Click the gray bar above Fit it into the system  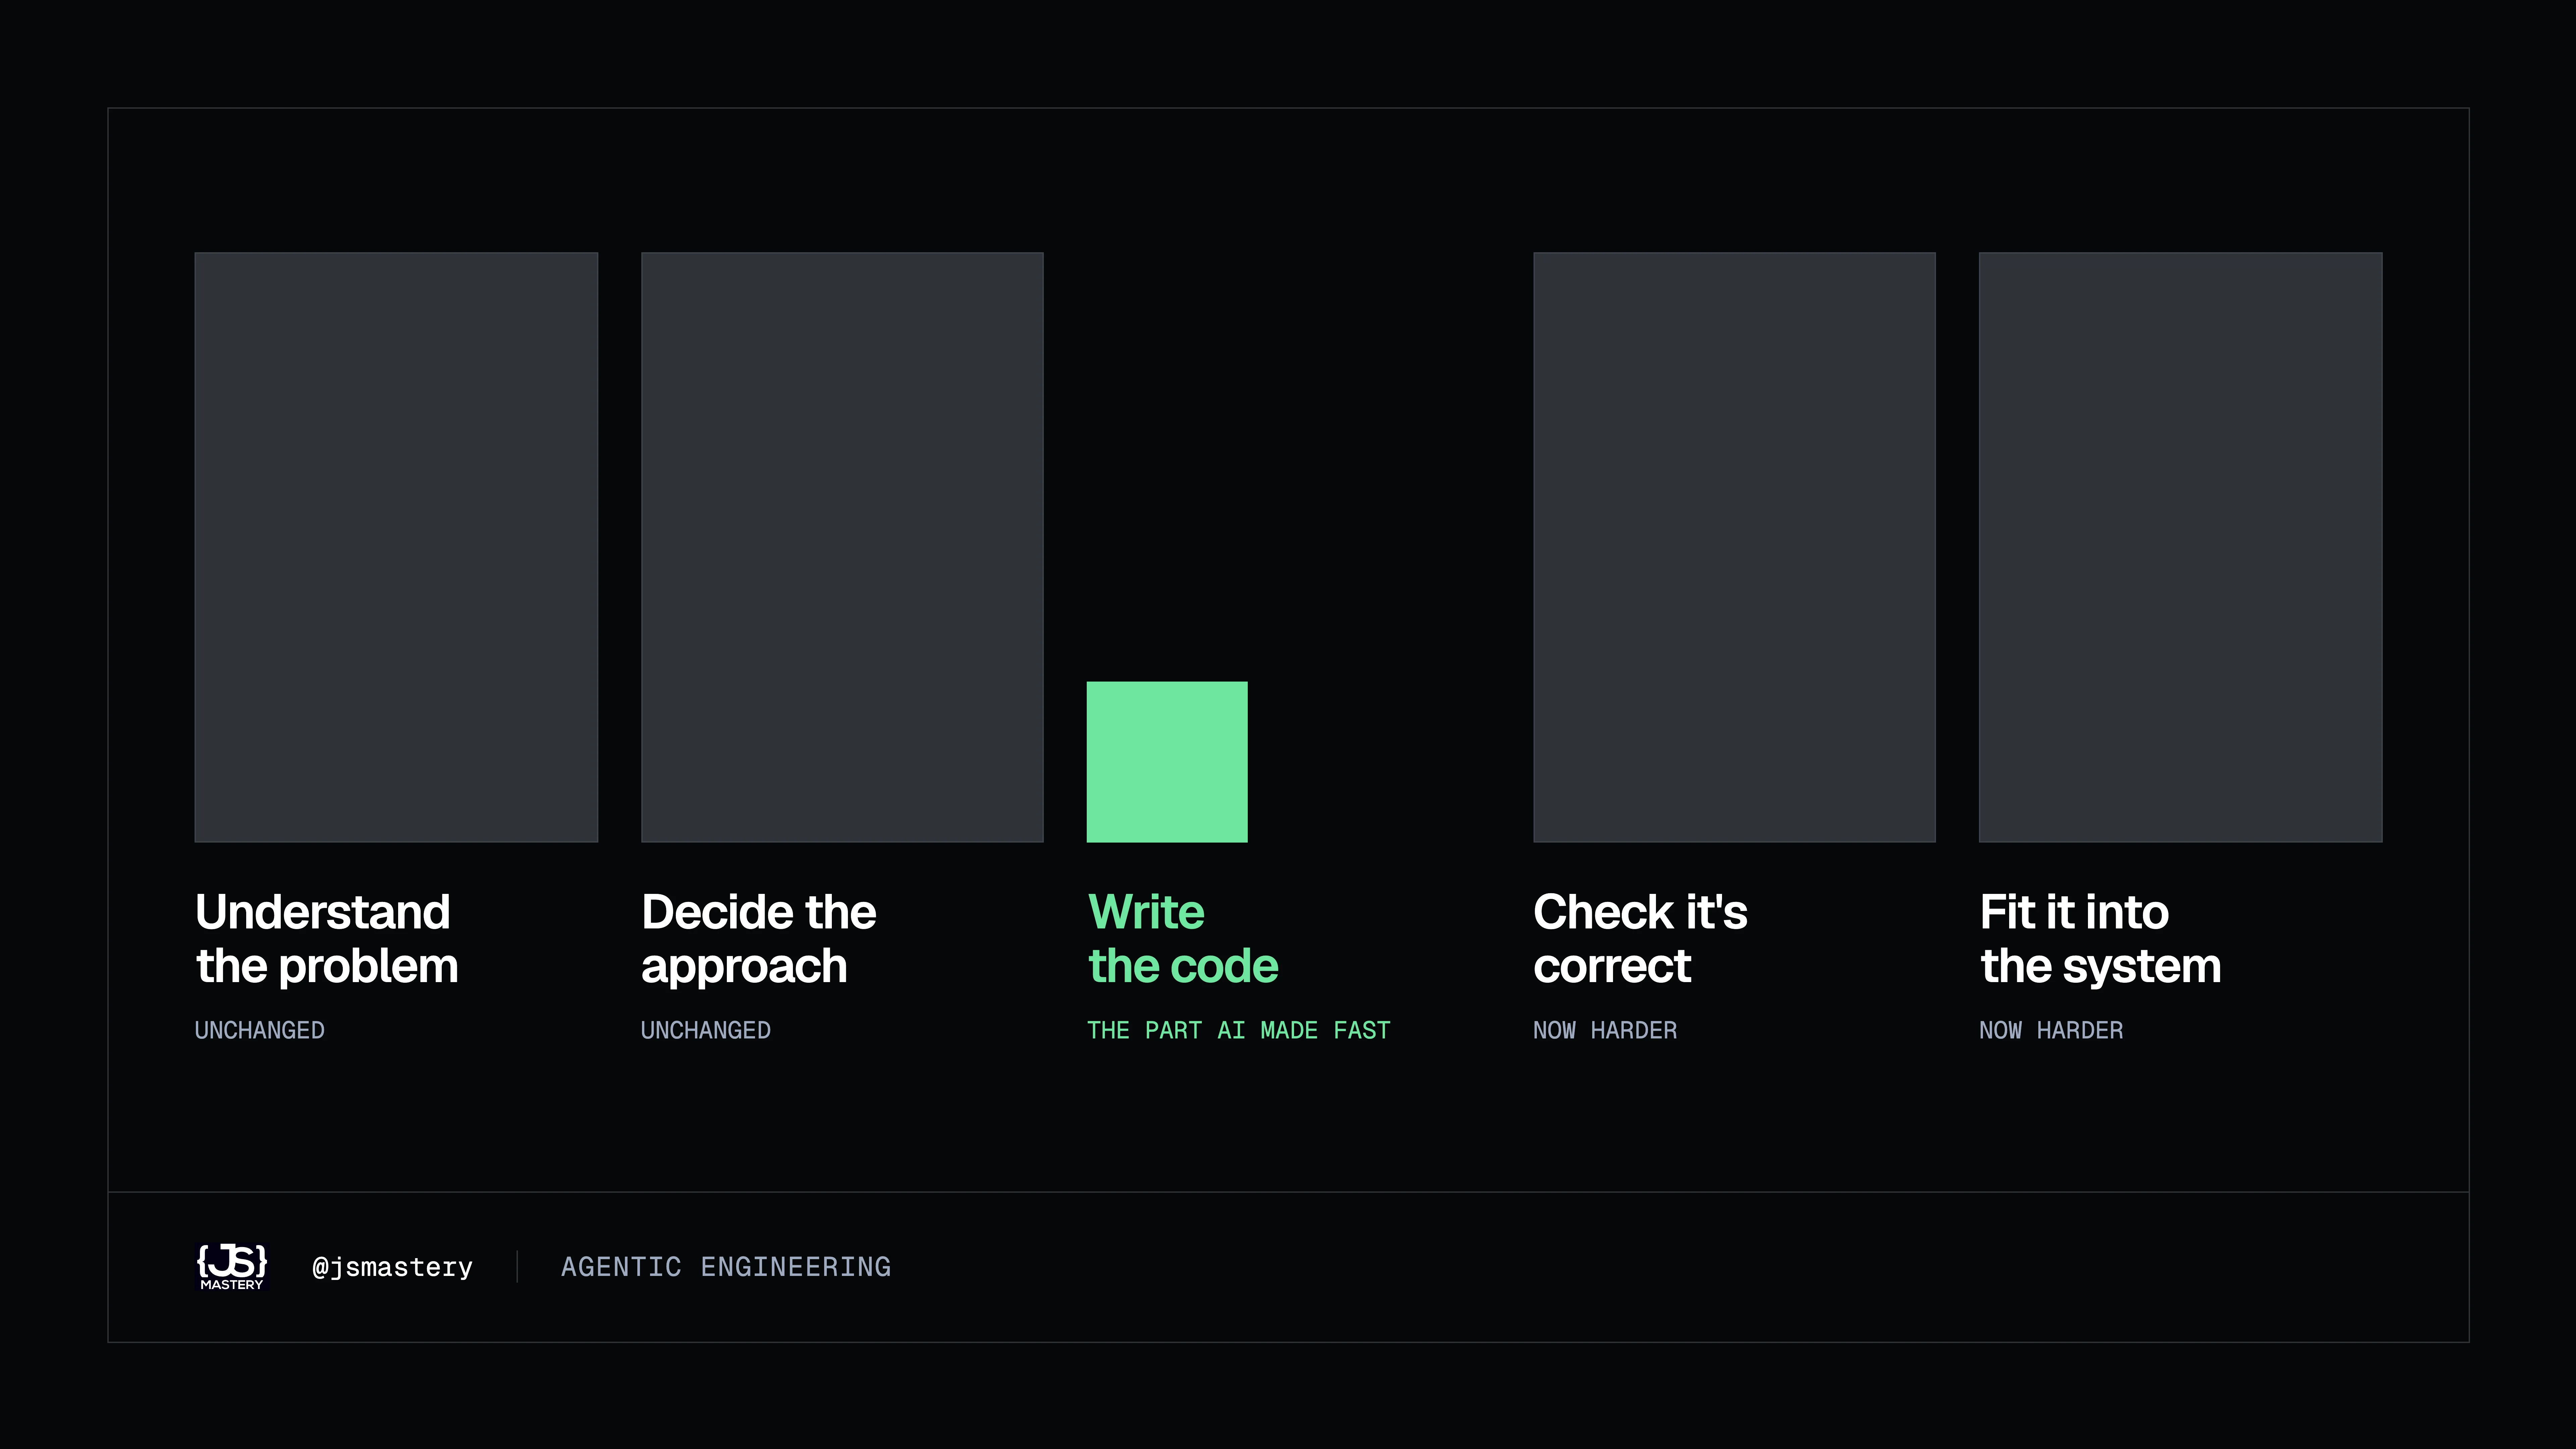point(2181,547)
